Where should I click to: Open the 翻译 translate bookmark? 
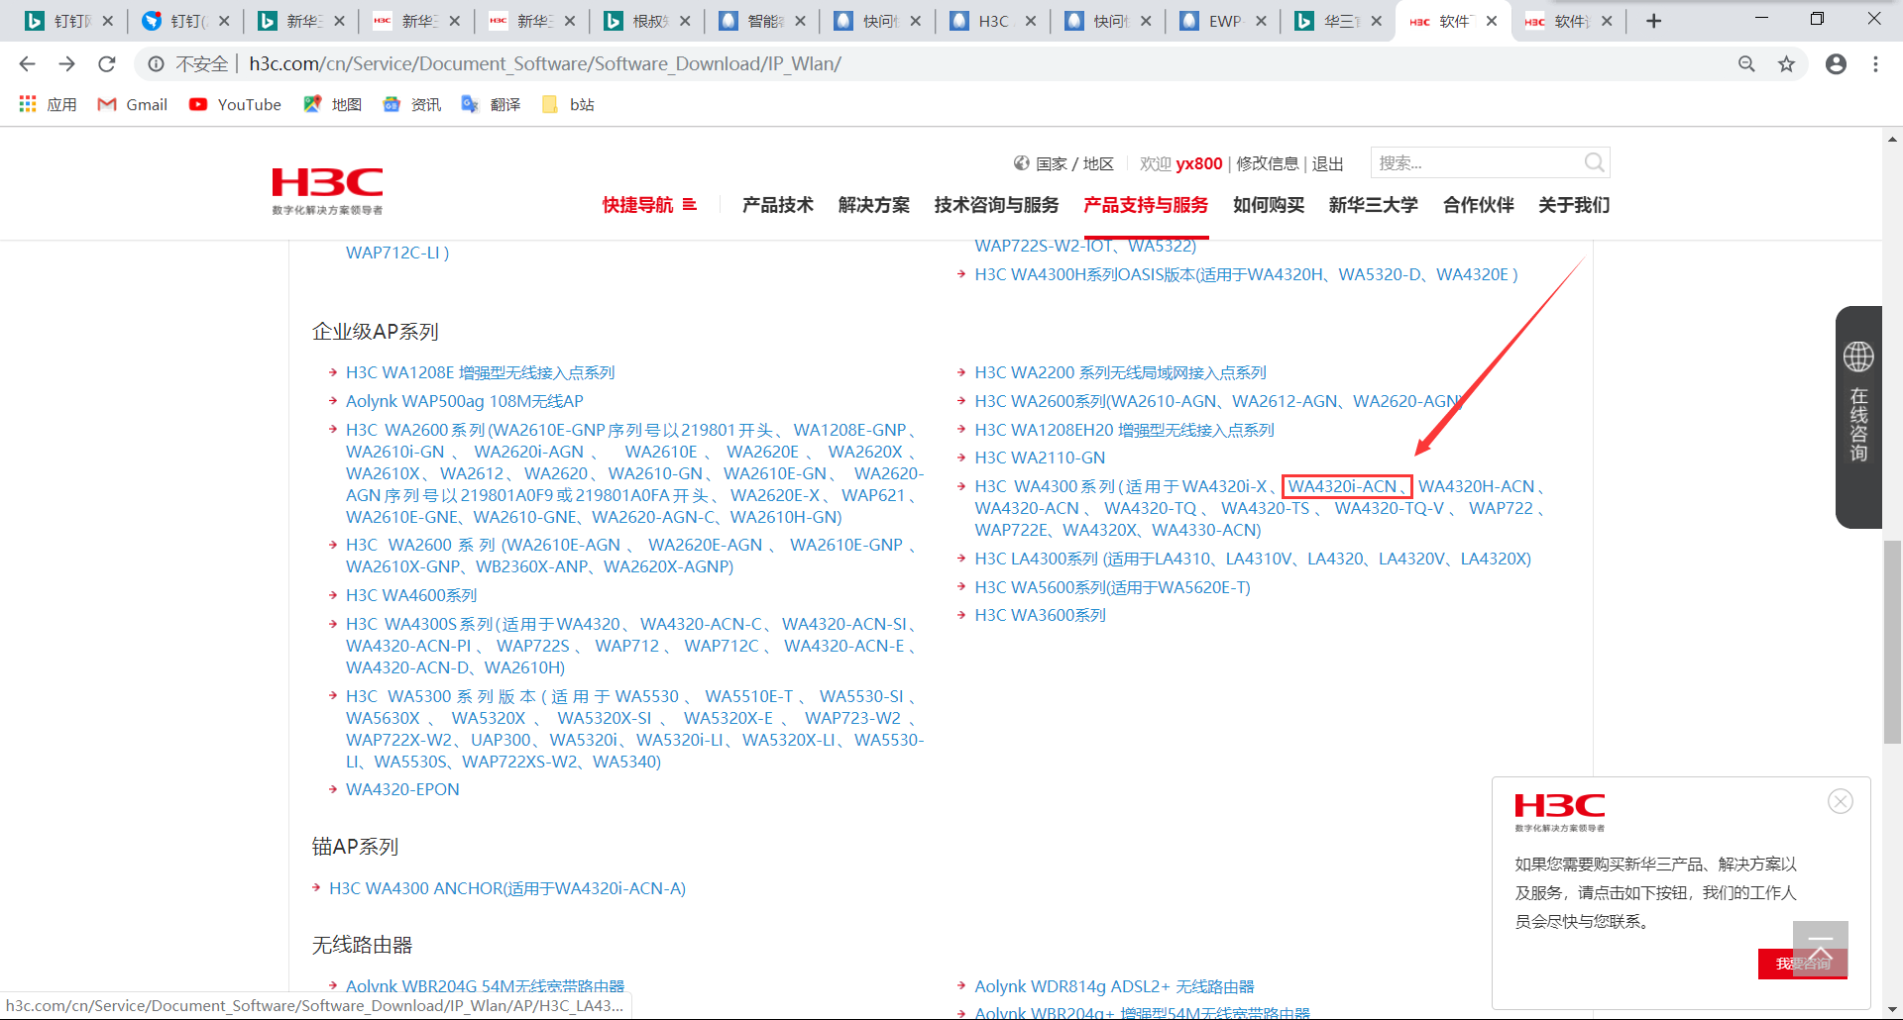(x=492, y=104)
